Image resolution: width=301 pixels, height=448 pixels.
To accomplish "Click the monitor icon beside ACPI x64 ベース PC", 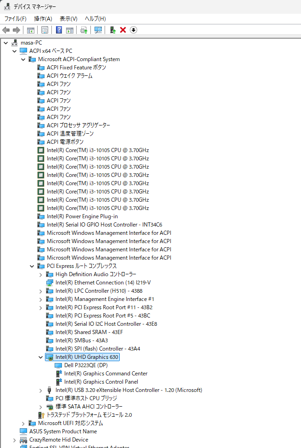I will [x=23, y=51].
